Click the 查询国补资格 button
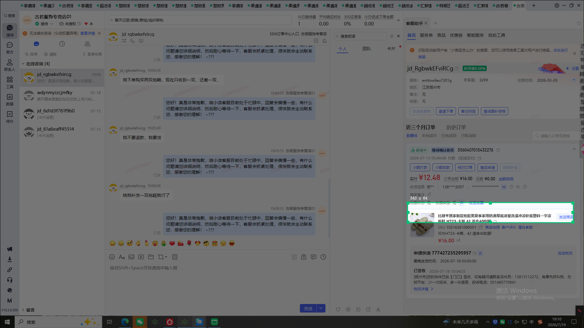This screenshot has height=328, width=584. tap(494, 111)
